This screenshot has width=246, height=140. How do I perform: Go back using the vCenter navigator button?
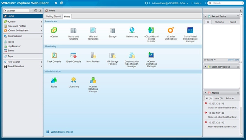click(x=16, y=10)
